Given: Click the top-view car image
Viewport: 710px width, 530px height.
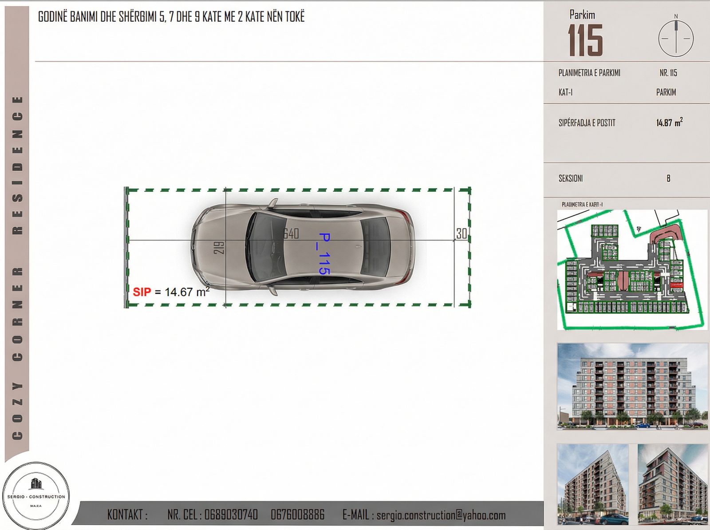Looking at the screenshot, I should 303,247.
